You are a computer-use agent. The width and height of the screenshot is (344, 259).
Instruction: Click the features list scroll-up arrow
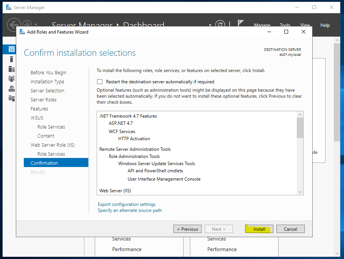point(300,115)
